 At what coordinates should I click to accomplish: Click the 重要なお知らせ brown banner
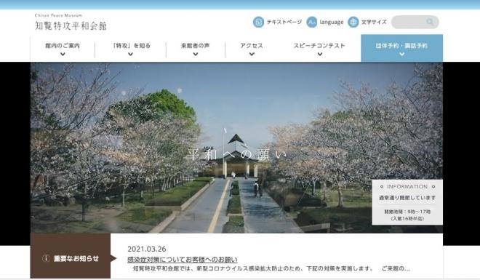(x=71, y=256)
